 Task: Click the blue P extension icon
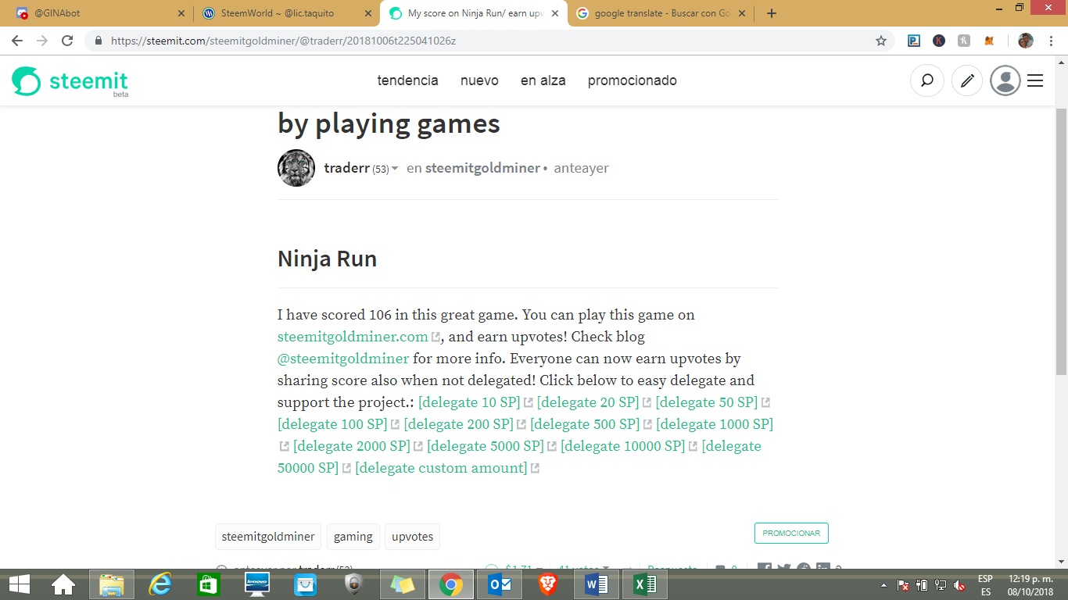point(914,41)
